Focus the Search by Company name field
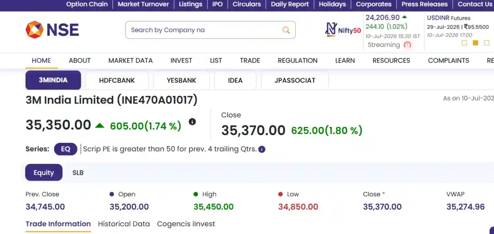 click(210, 30)
